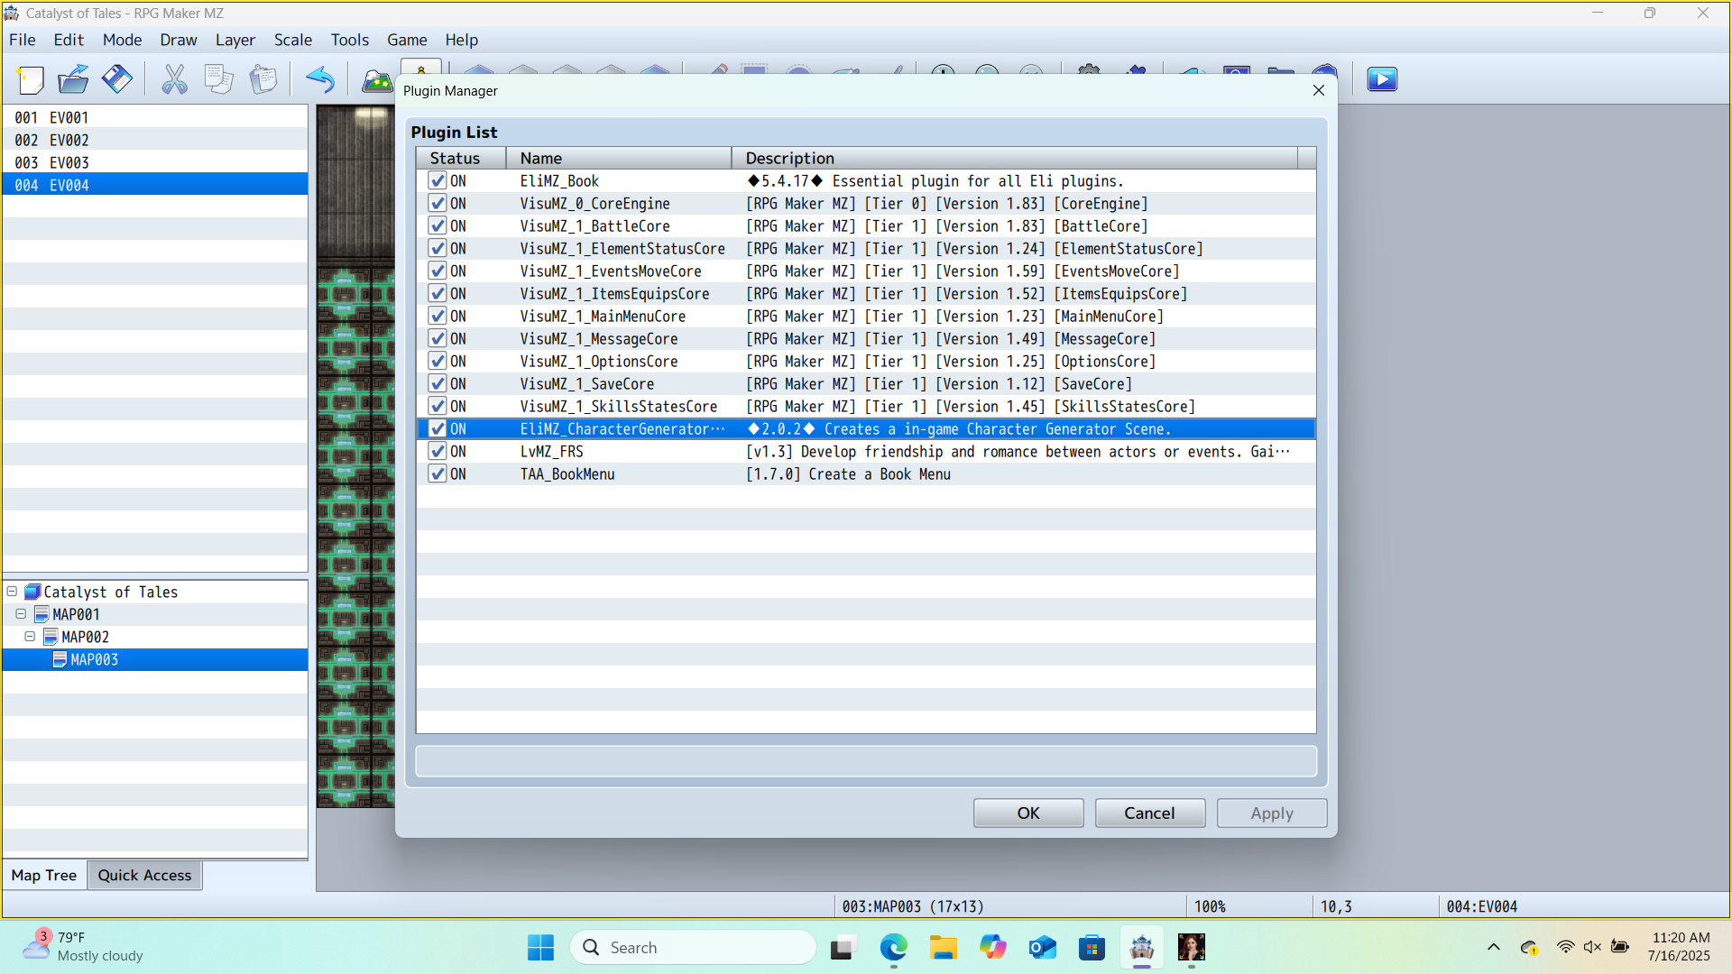
Task: Select event 002 EV002 in list
Action: 155,140
